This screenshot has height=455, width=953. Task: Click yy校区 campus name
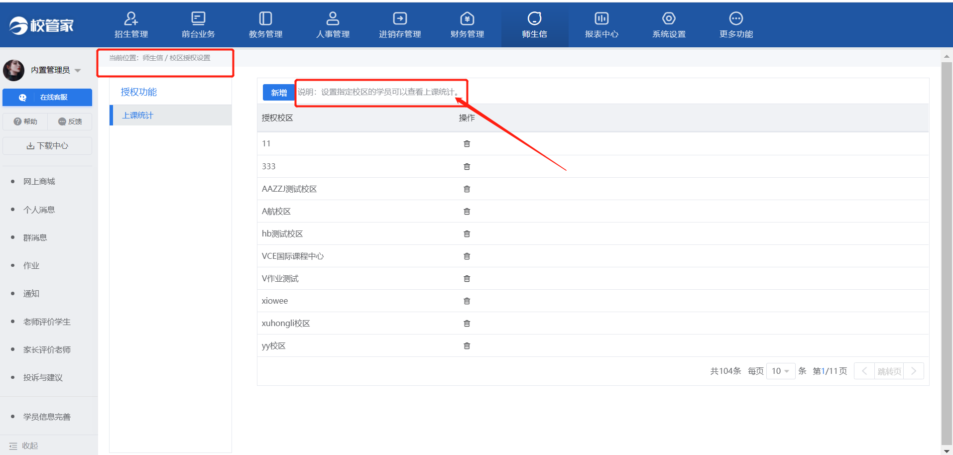point(273,345)
